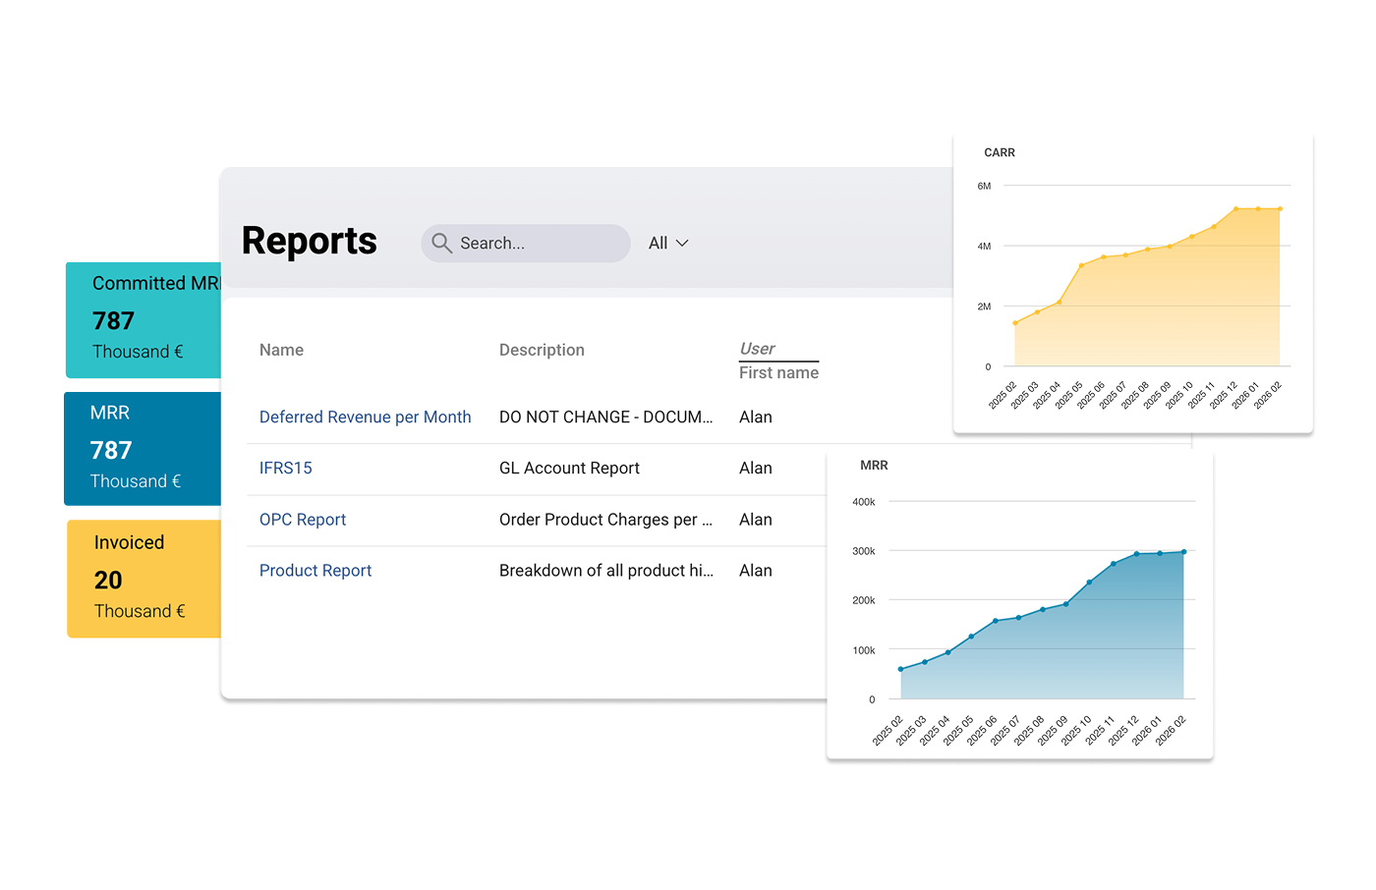Screen dimensions: 1376x890
Task: Open the Deferred Revenue per Month report
Action: pos(365,417)
